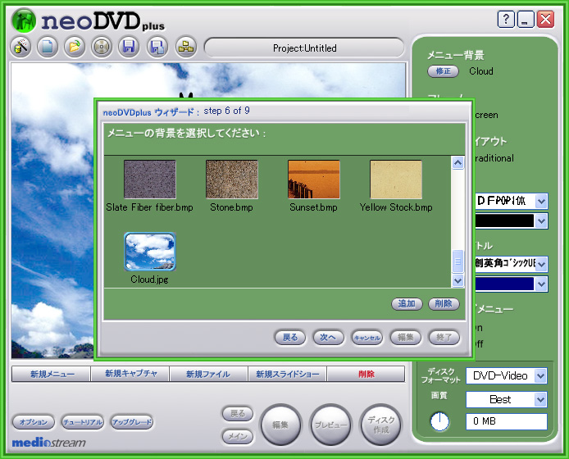Click the Save As double-floppy icon

[x=157, y=47]
